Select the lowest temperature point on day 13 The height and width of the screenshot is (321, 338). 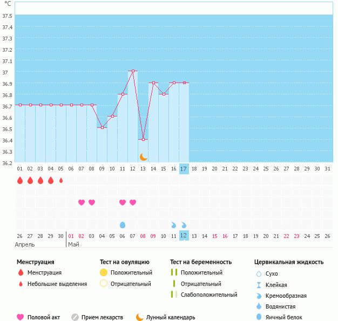tap(143, 139)
